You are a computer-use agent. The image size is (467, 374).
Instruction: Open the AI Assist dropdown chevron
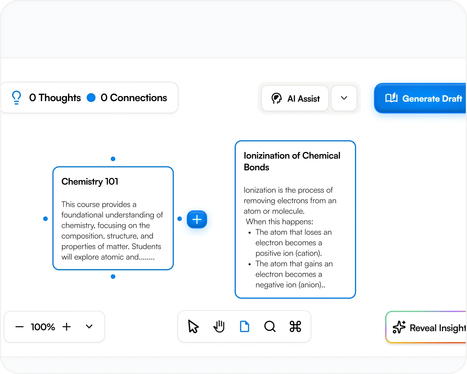[344, 98]
